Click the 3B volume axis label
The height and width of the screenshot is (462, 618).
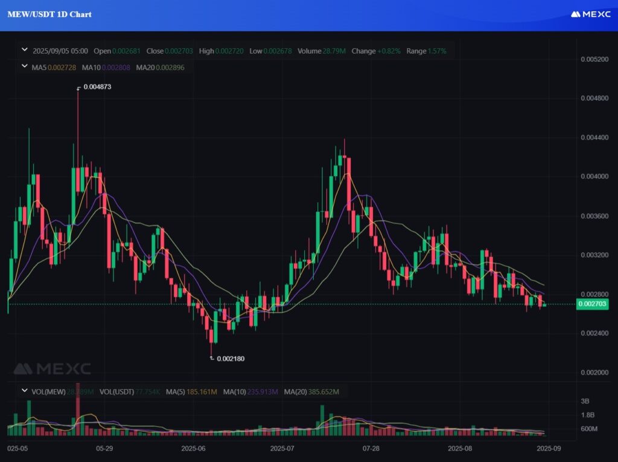click(x=585, y=401)
